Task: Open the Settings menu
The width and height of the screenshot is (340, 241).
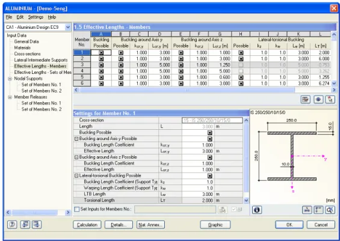Action: (36, 17)
